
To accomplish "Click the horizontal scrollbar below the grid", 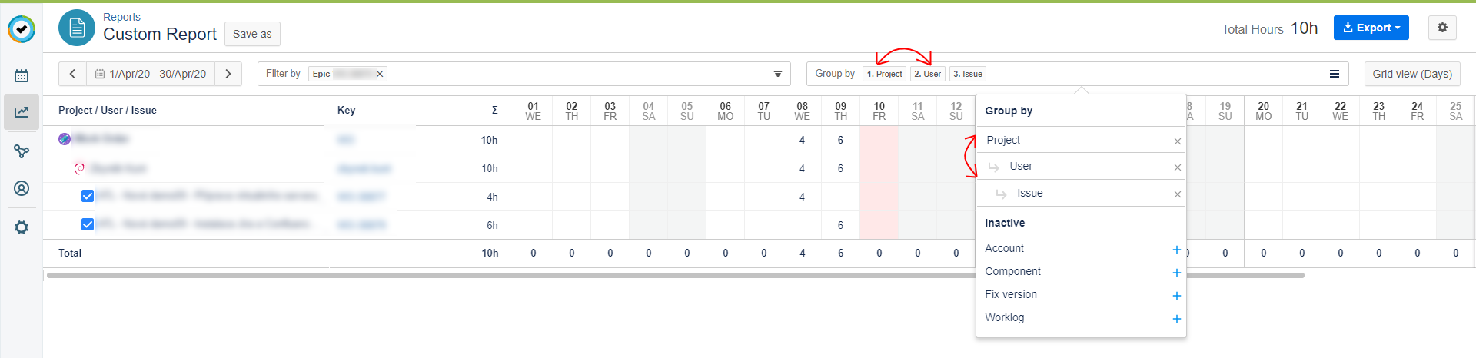I will (x=675, y=275).
